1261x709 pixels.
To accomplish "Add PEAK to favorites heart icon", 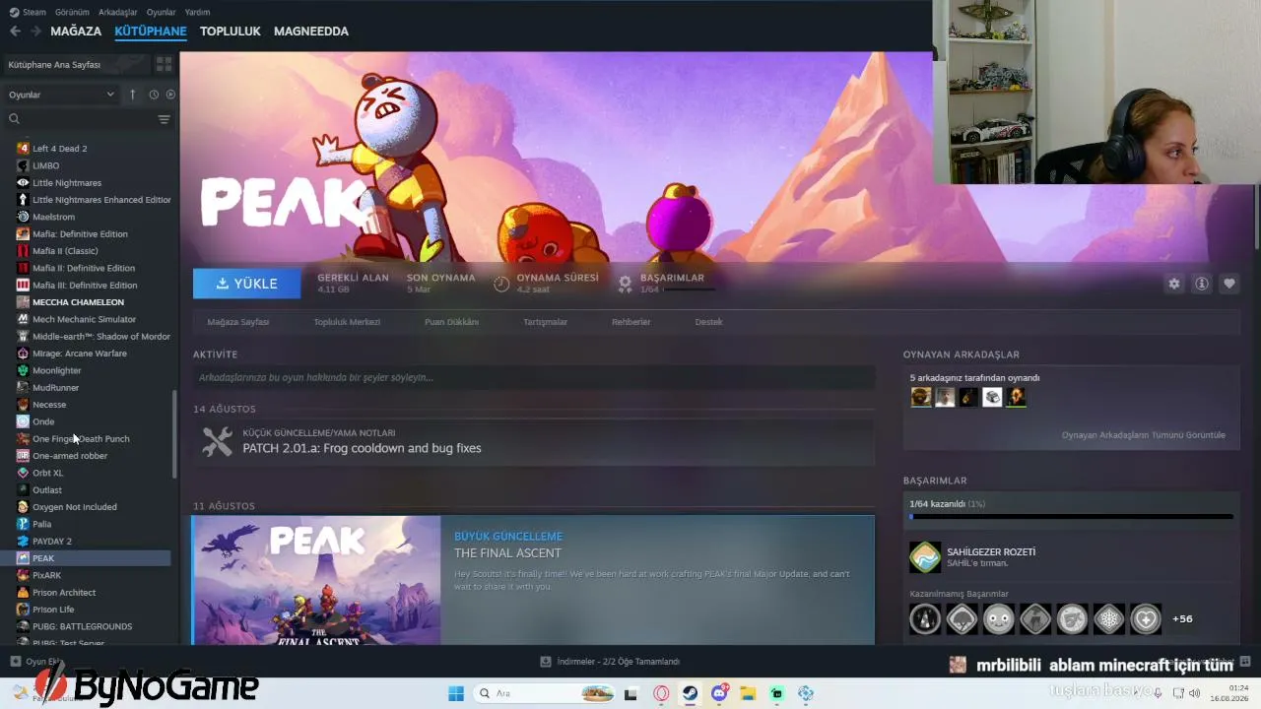I will 1229,284.
